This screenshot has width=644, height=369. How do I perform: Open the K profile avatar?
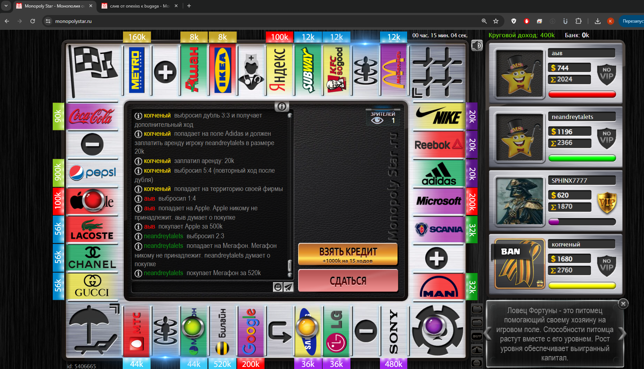(x=610, y=21)
